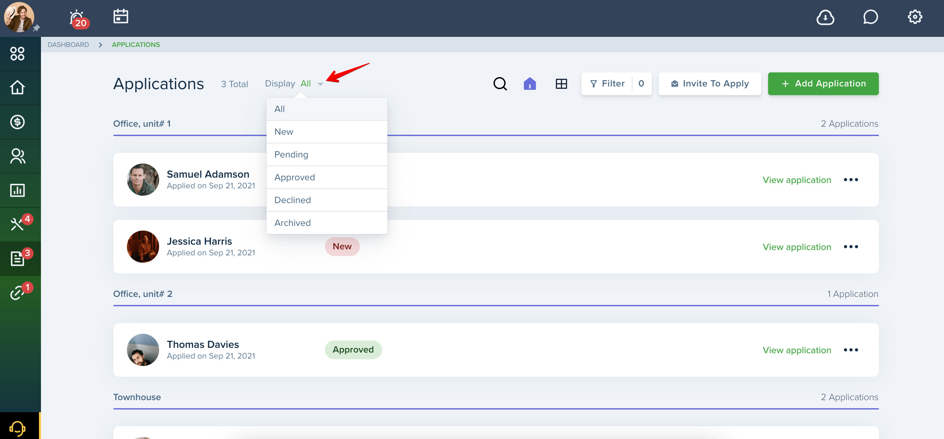The width and height of the screenshot is (944, 439).
Task: Select the purple house view icon
Action: pyautogui.click(x=529, y=84)
